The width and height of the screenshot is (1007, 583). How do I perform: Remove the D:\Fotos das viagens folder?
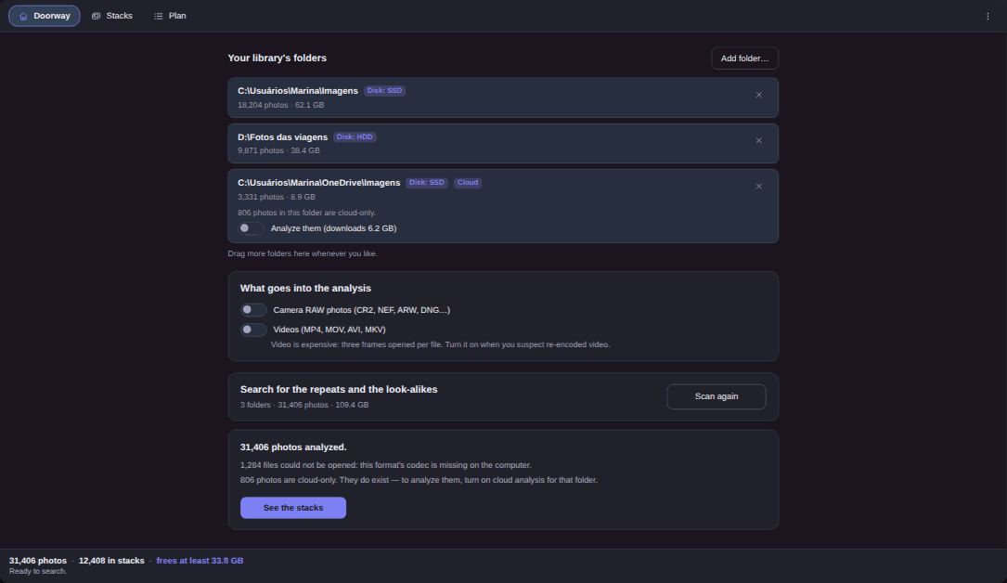point(759,140)
